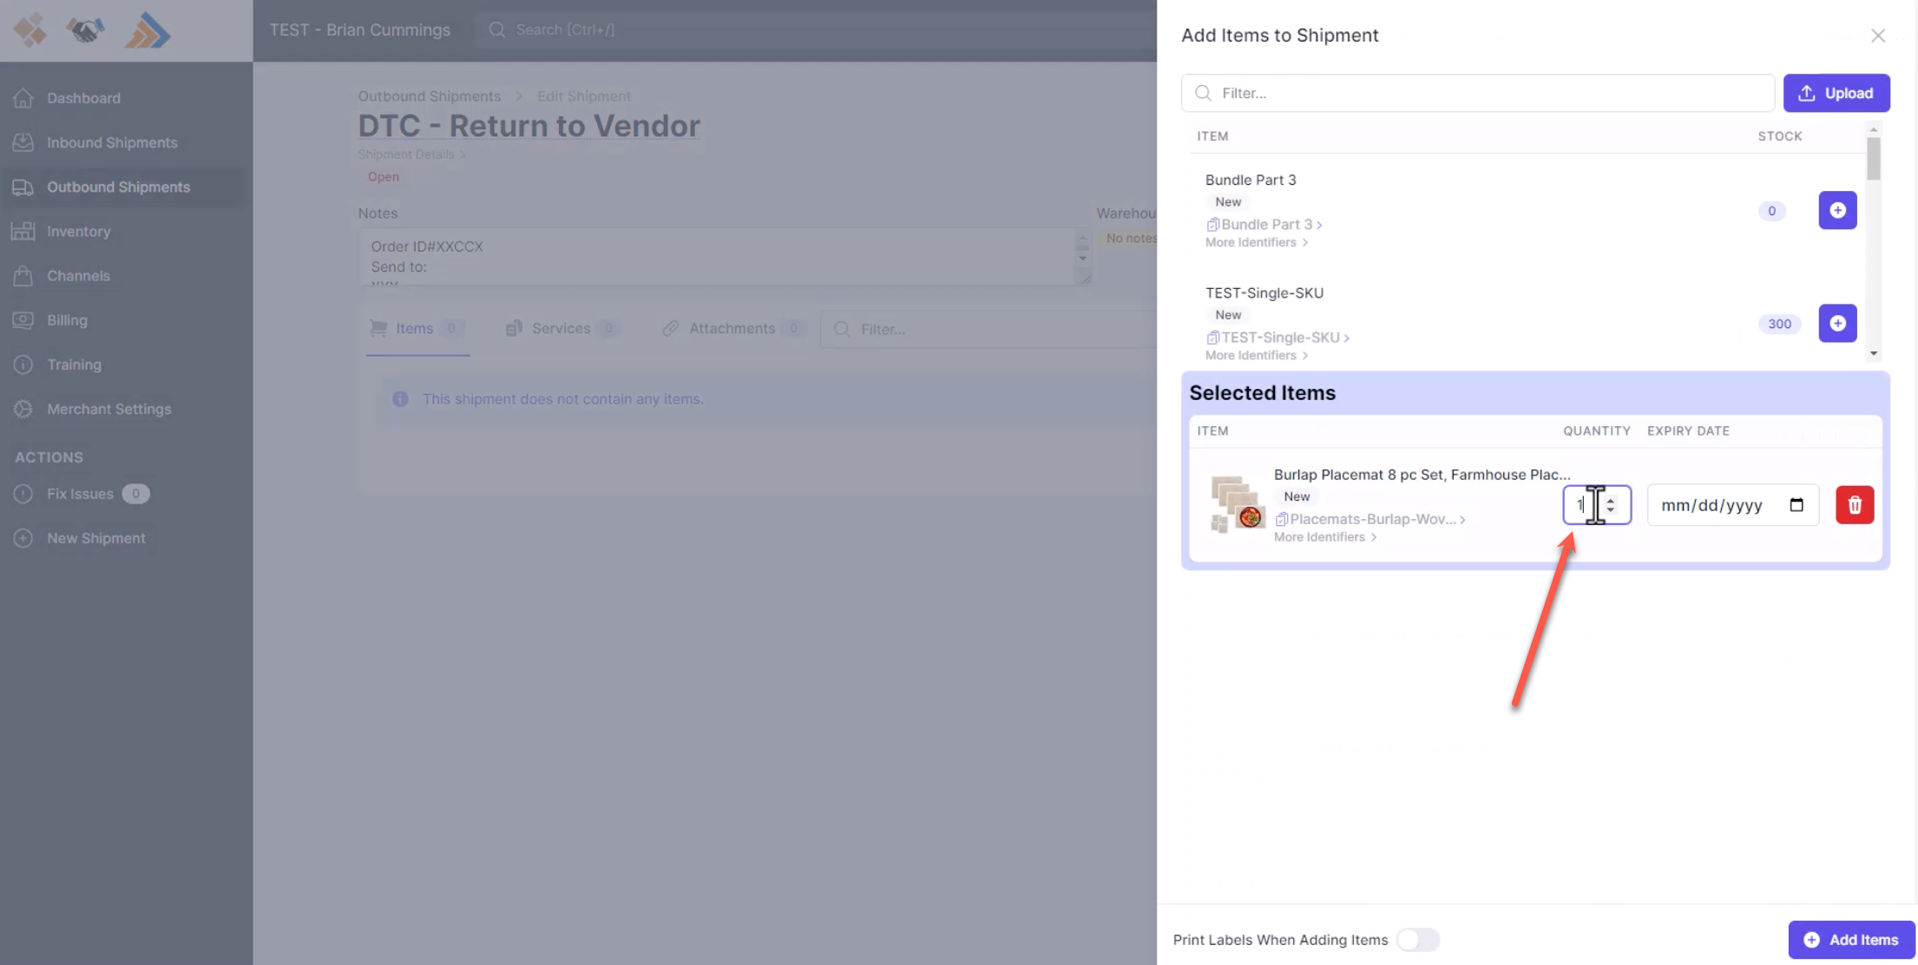Open Outbound Shipments in the sidebar
Screen dimensions: 1918x965
coord(118,187)
